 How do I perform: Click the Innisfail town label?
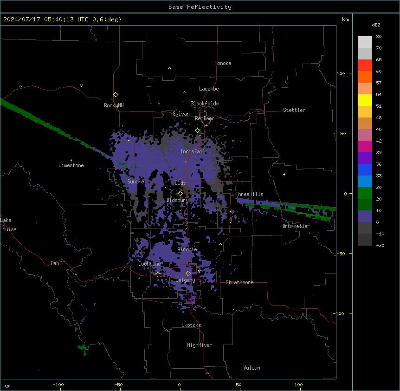(193, 151)
